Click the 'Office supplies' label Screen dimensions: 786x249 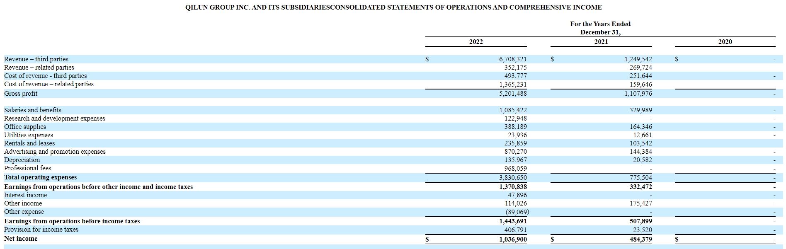pos(25,127)
